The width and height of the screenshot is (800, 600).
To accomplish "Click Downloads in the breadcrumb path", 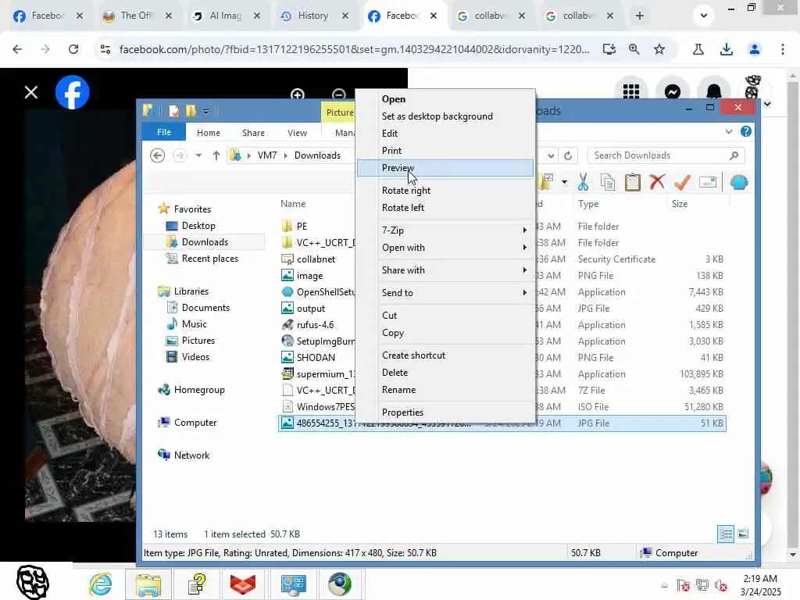I will click(317, 155).
